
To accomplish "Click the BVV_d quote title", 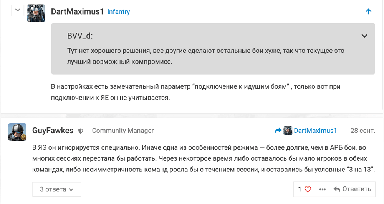I will click(x=80, y=36).
